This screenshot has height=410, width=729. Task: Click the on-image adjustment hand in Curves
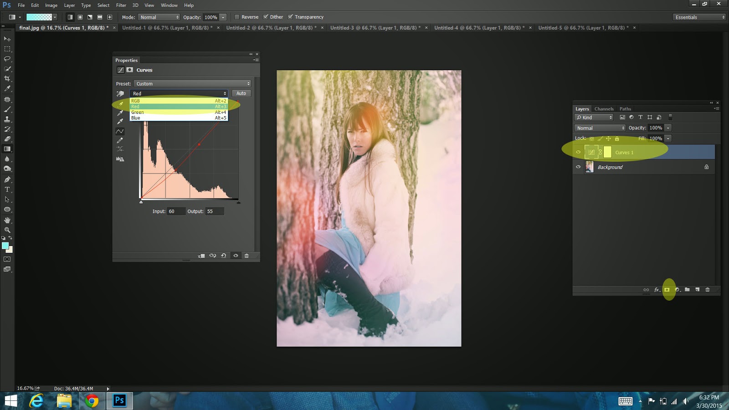(120, 93)
